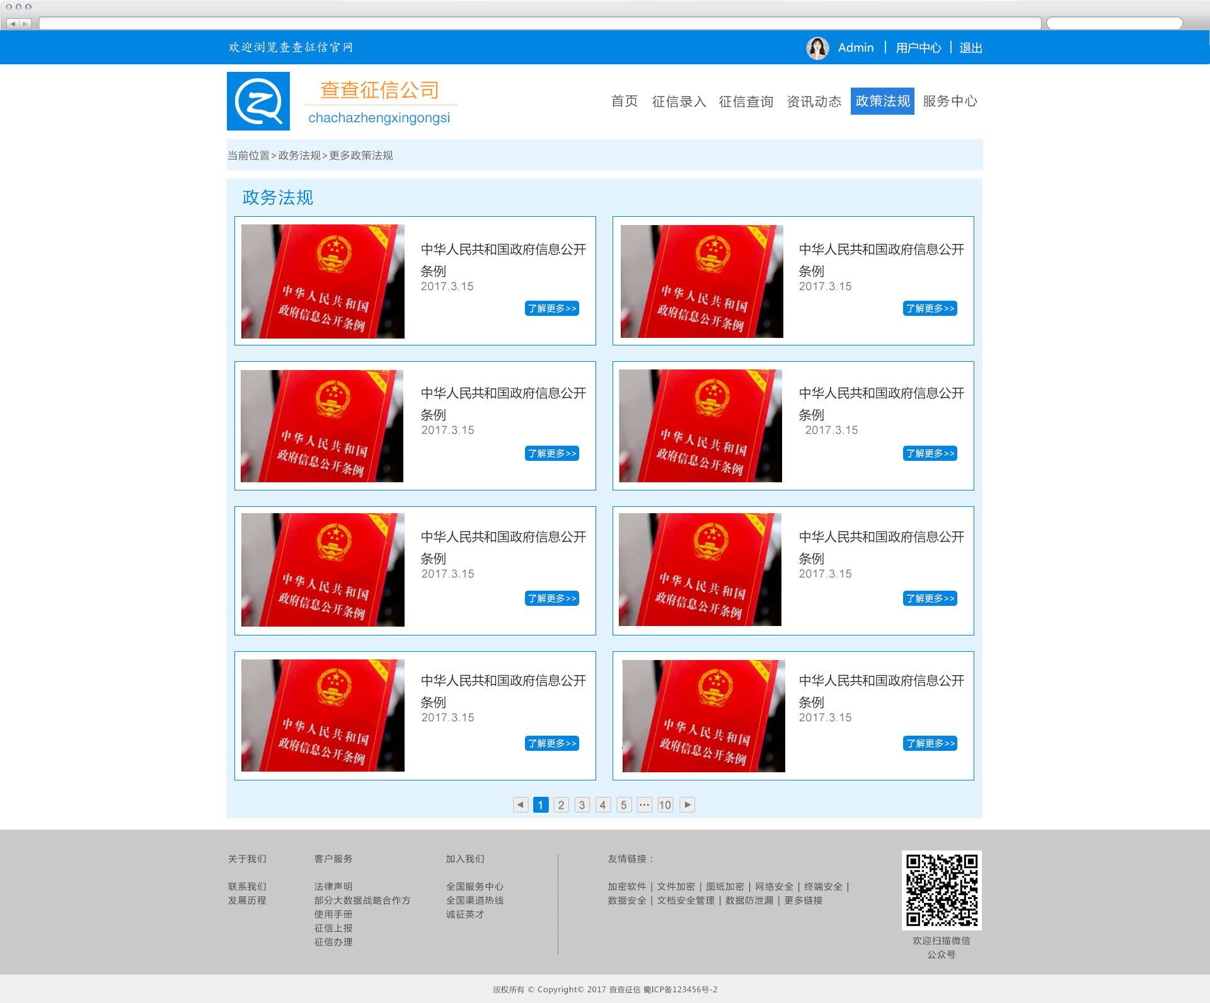
Task: Open the fourth row's left card thumbnail
Action: 323,716
